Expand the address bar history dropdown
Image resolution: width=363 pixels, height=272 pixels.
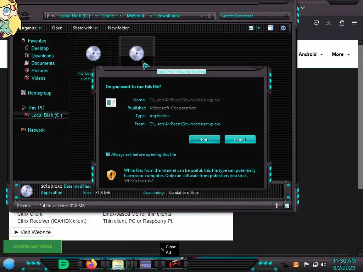[x=202, y=16]
